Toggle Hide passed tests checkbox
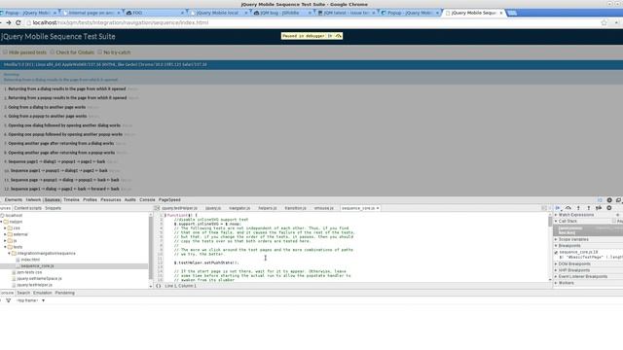The width and height of the screenshot is (623, 350). tap(5, 52)
